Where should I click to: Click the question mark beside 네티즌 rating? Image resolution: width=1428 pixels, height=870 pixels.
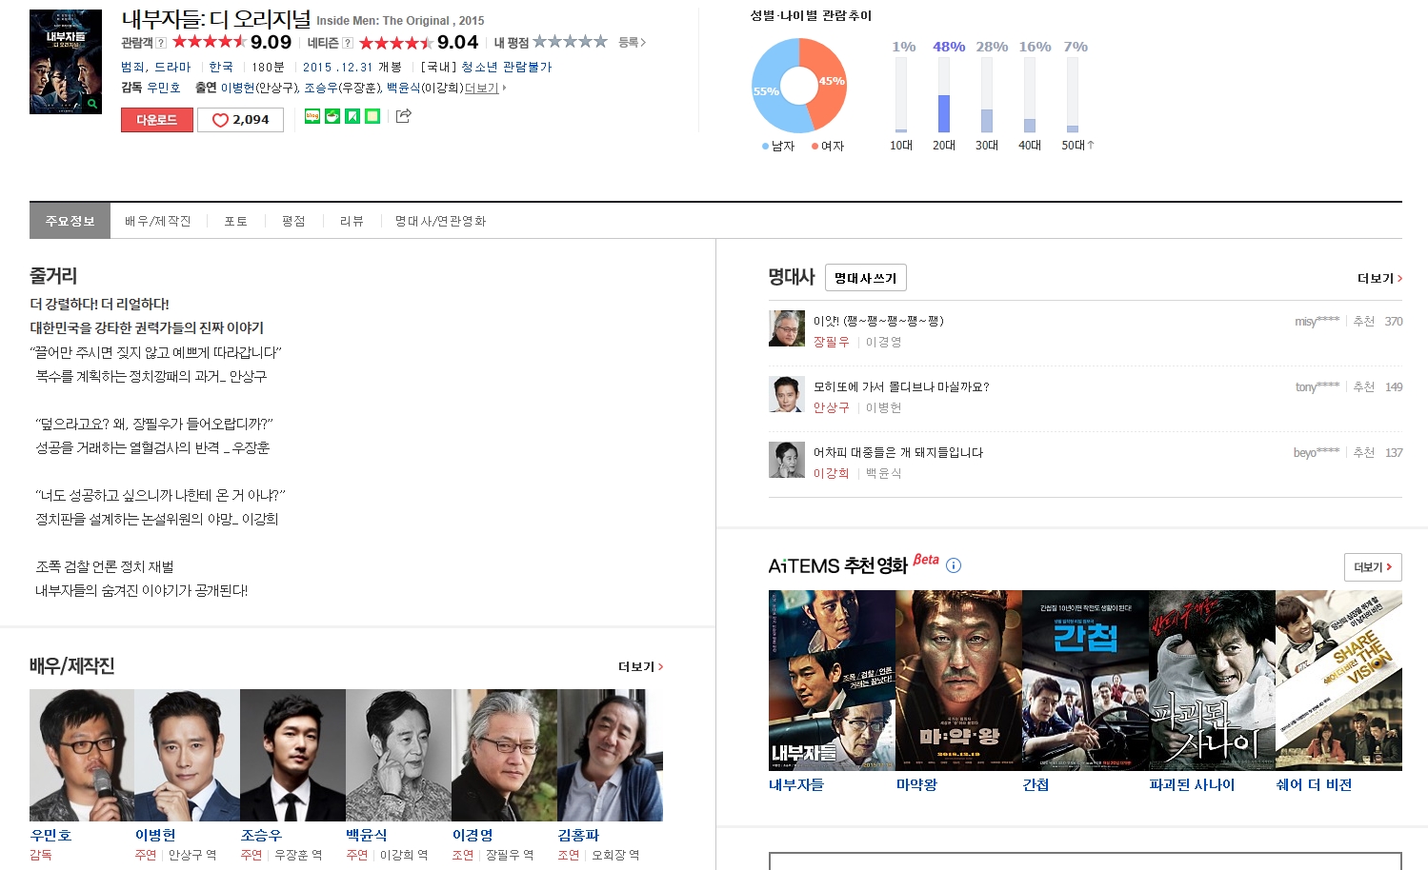348,43
